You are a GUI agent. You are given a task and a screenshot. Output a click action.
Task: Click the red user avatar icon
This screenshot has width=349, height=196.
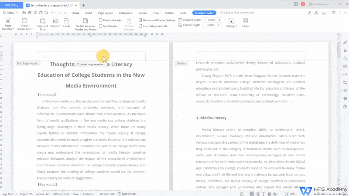click(x=303, y=4)
